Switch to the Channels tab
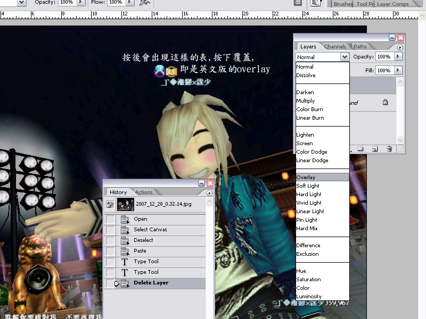 click(x=335, y=46)
